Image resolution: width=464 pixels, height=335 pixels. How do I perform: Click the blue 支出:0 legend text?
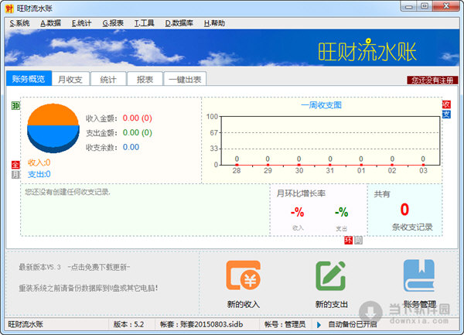click(x=39, y=174)
